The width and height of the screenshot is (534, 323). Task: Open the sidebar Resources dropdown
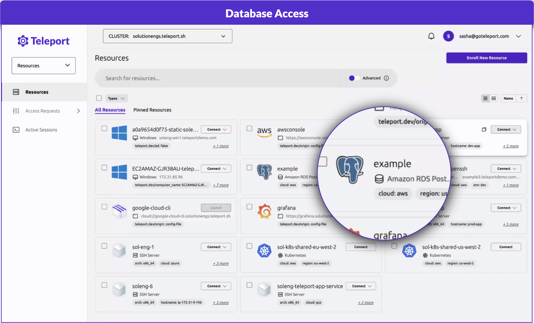[44, 66]
